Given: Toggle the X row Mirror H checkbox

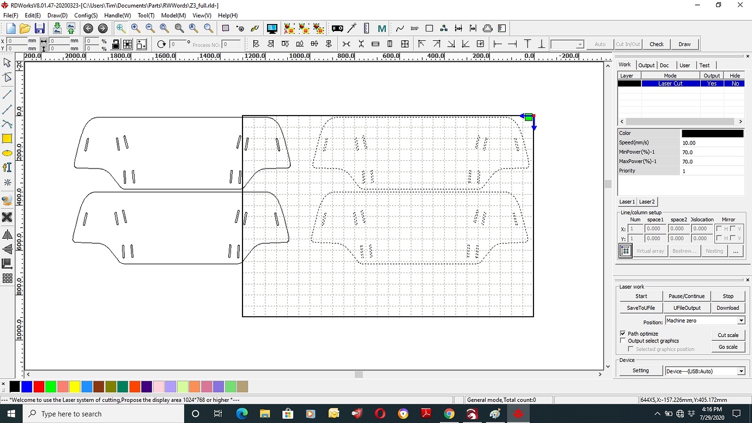Looking at the screenshot, I should (x=719, y=229).
